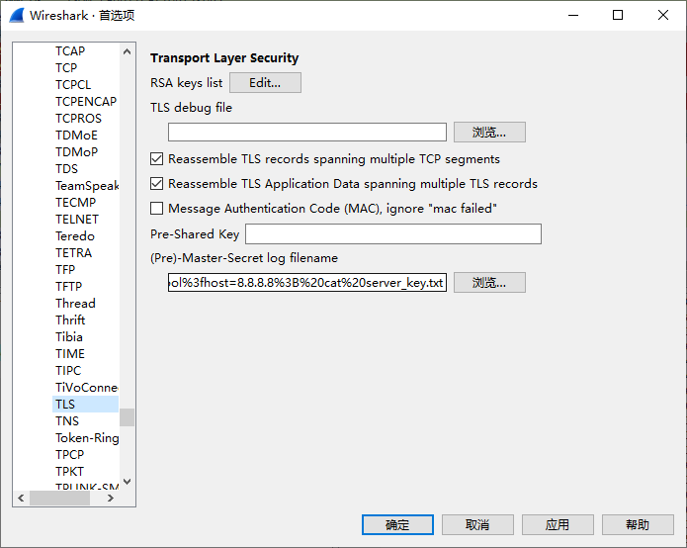687x548 pixels.
Task: Select the highlighted TLS entry
Action: pyautogui.click(x=85, y=405)
